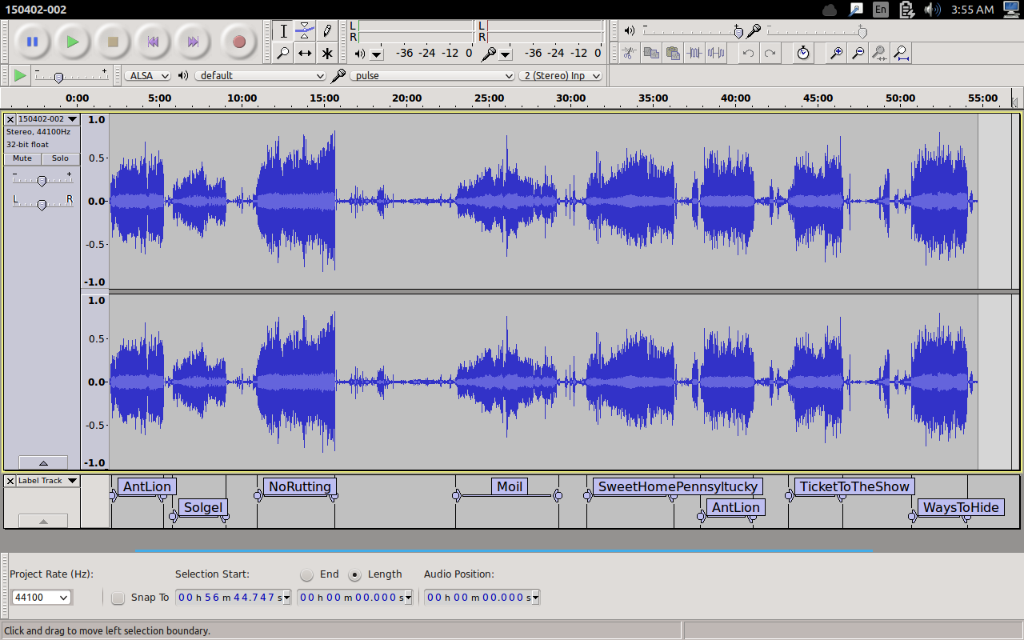Select the End radio button

point(307,574)
